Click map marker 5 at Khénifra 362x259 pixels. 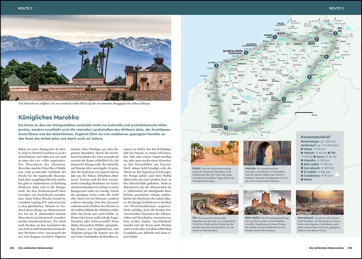click(309, 77)
